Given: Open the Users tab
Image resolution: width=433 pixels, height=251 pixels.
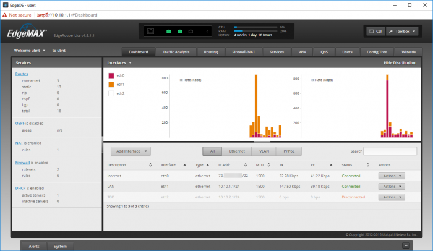Looking at the screenshot, I should (348, 52).
